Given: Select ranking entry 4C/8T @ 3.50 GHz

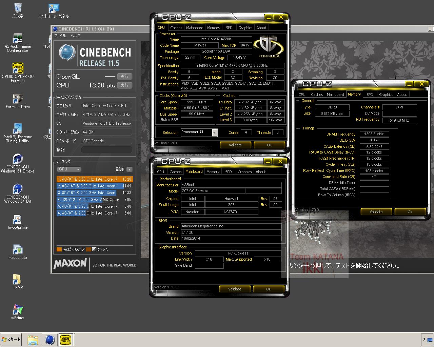Looking at the screenshot, I should click(x=95, y=179).
